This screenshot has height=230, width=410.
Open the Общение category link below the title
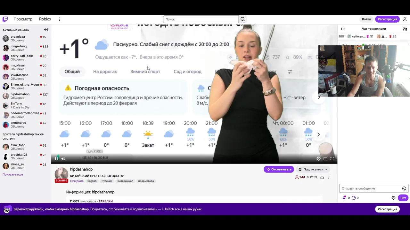tap(77, 181)
